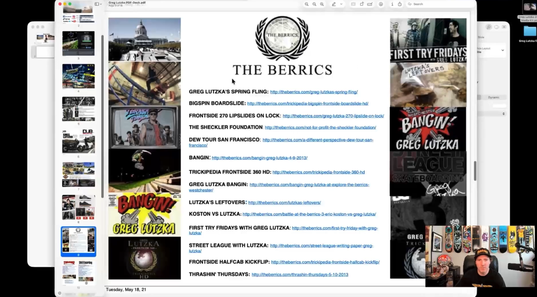This screenshot has height=297, width=537.
Task: Open the Animate inspector in Keynote window
Action: coord(496,27)
